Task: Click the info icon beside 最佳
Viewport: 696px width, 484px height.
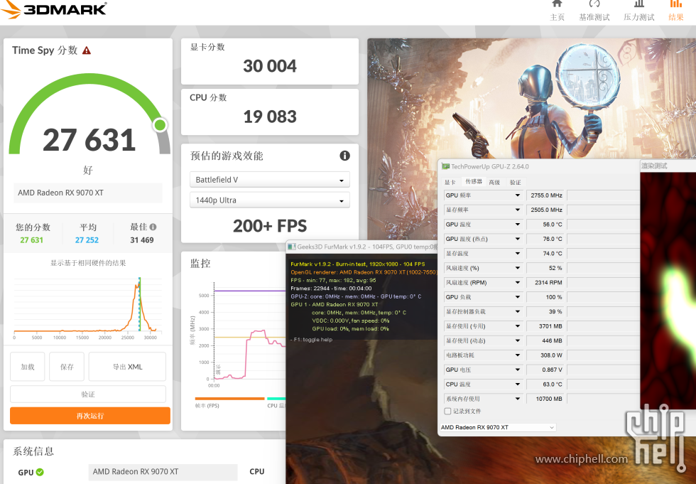Action: click(153, 227)
